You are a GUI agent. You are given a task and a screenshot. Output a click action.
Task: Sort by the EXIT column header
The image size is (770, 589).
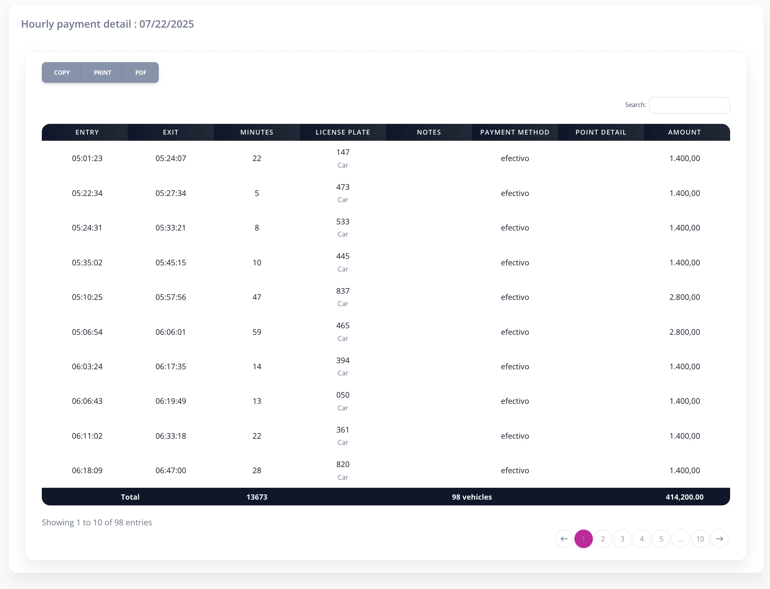(171, 132)
